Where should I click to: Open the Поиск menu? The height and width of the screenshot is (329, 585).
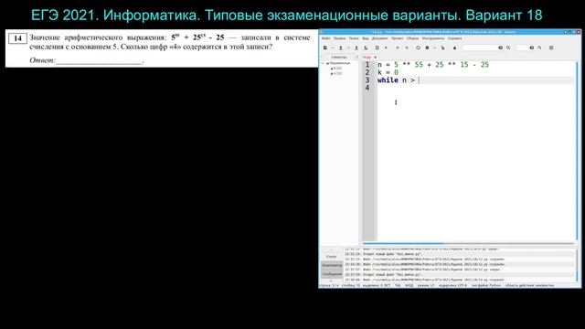tap(354, 38)
